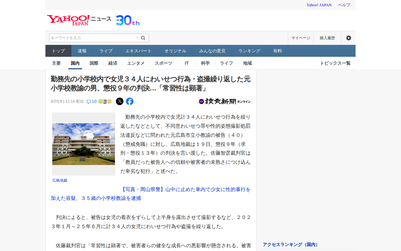Open マイページ
Image resolution: width=401 pixels, height=251 pixels.
301,38
